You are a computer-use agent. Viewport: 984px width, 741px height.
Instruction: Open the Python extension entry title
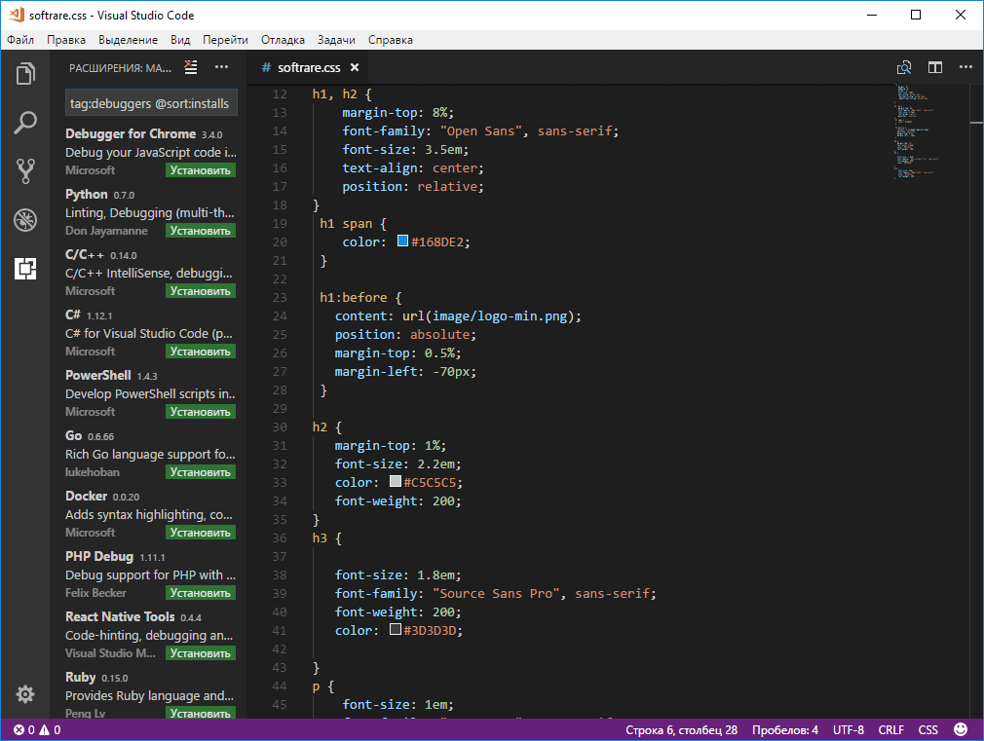coord(87,194)
